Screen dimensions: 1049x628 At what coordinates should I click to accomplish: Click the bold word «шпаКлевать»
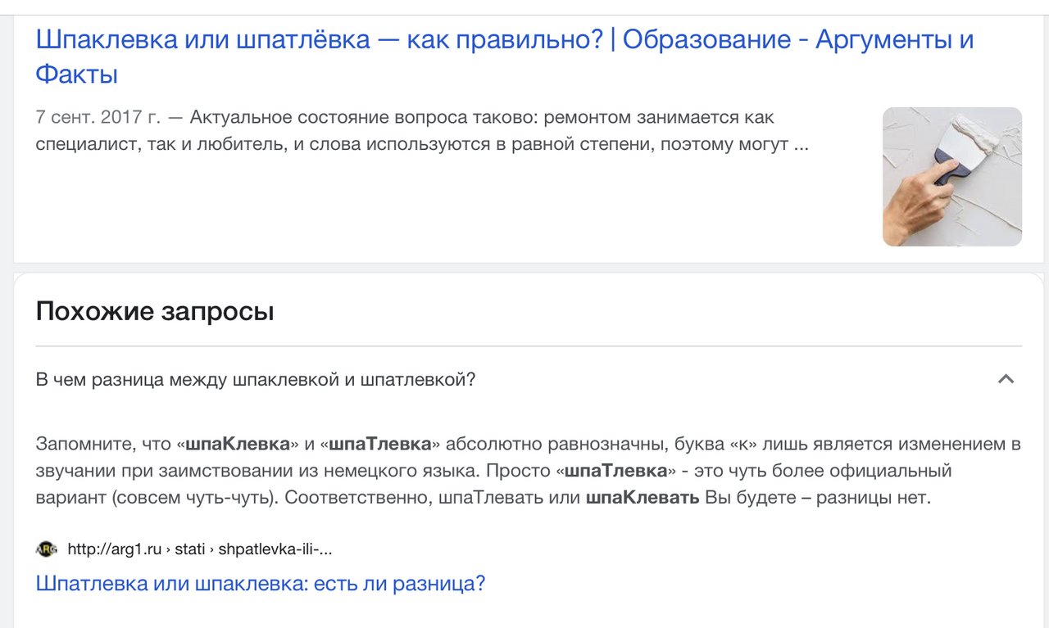point(643,499)
